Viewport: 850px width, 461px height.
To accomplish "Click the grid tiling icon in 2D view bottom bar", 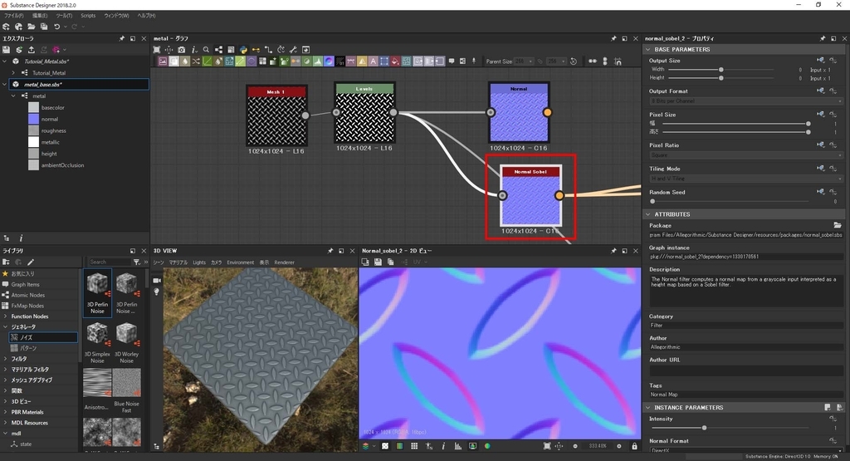I will [414, 446].
